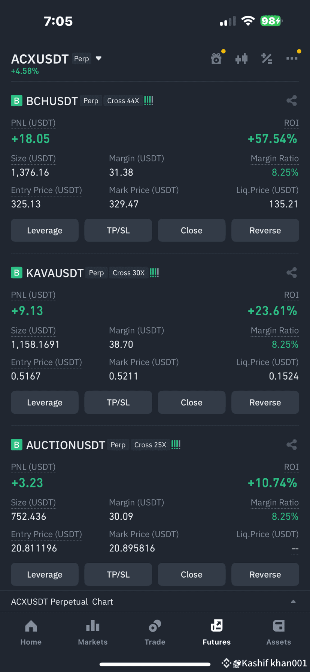
Task: Switch to the Markets tab
Action: [x=93, y=632]
